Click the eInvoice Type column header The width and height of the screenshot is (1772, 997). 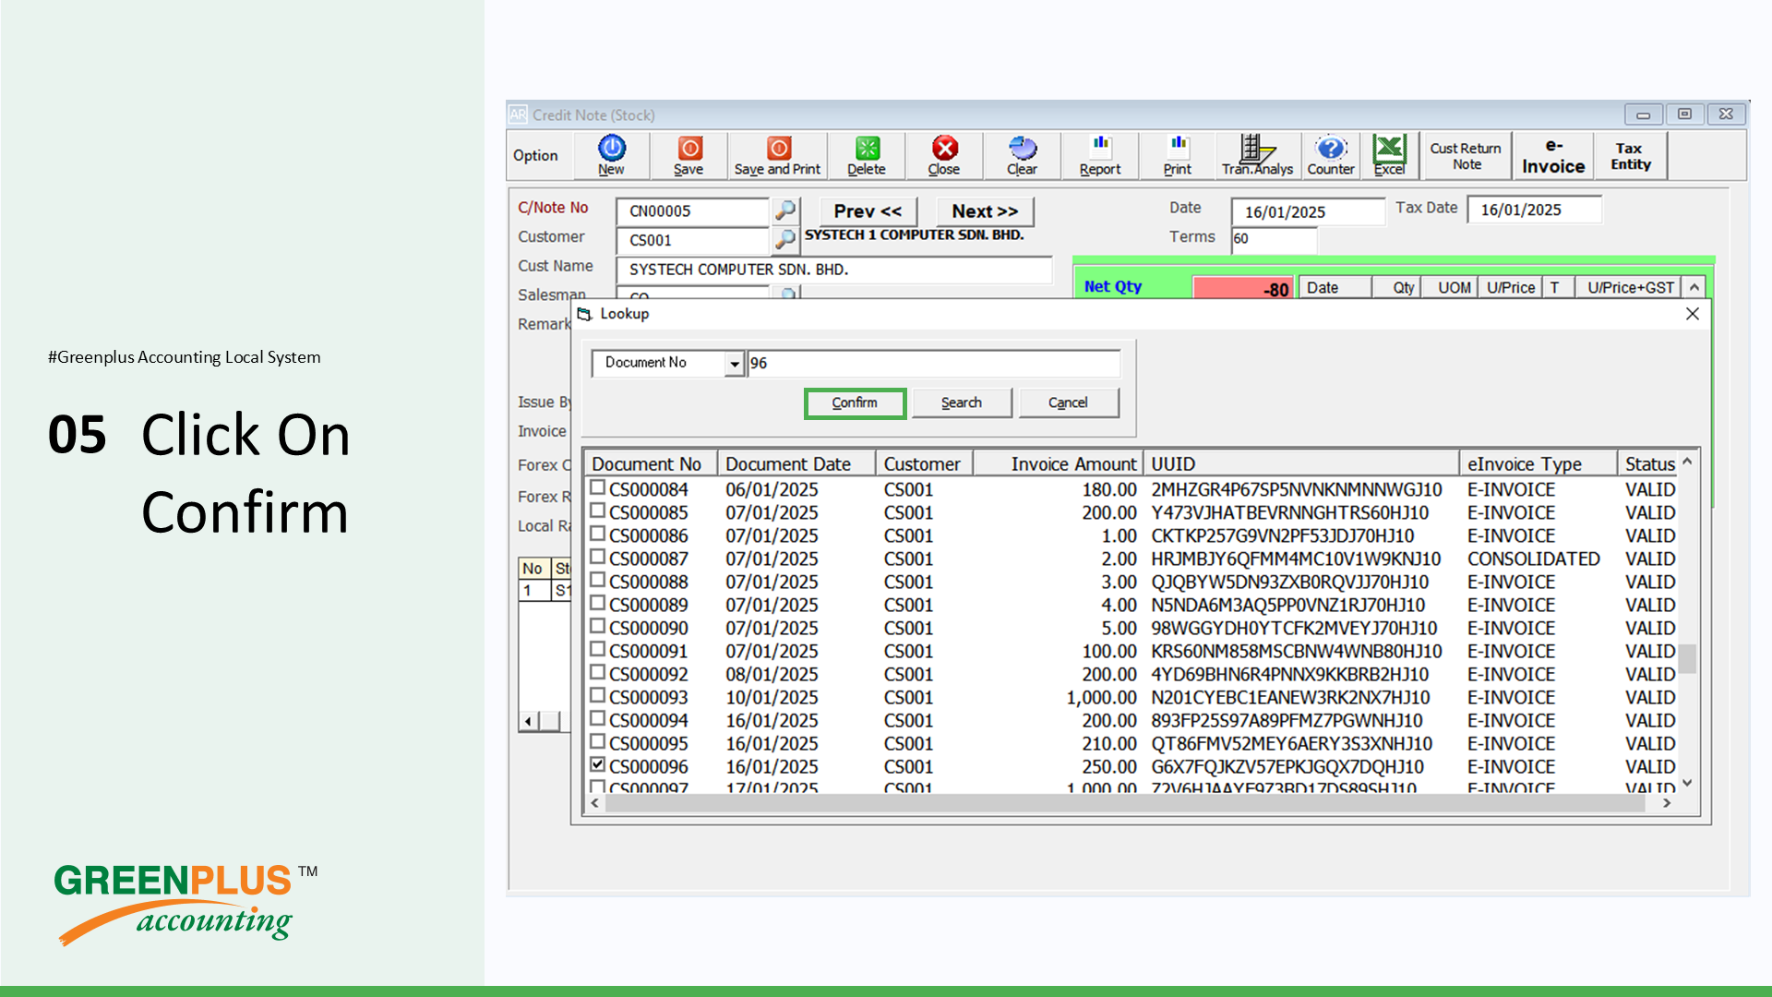(x=1539, y=463)
